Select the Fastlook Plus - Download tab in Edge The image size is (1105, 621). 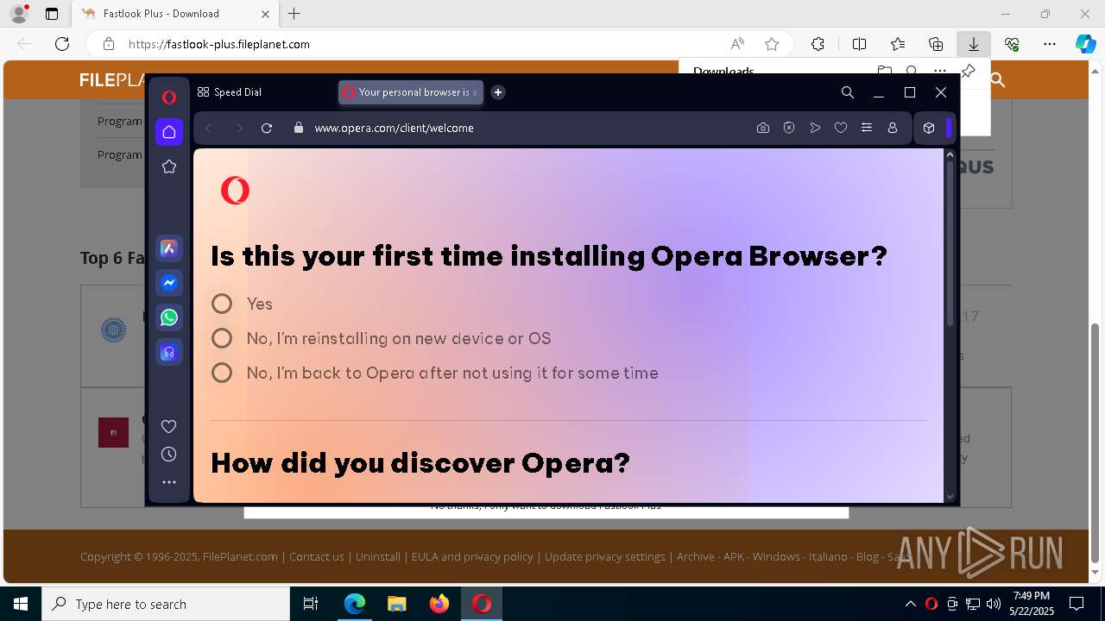(x=175, y=14)
